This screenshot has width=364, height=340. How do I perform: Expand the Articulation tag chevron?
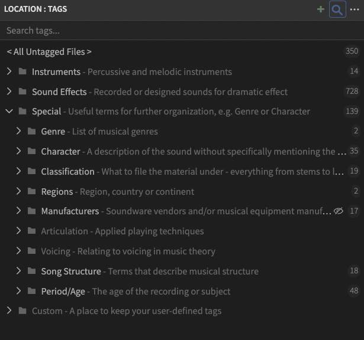[18, 231]
